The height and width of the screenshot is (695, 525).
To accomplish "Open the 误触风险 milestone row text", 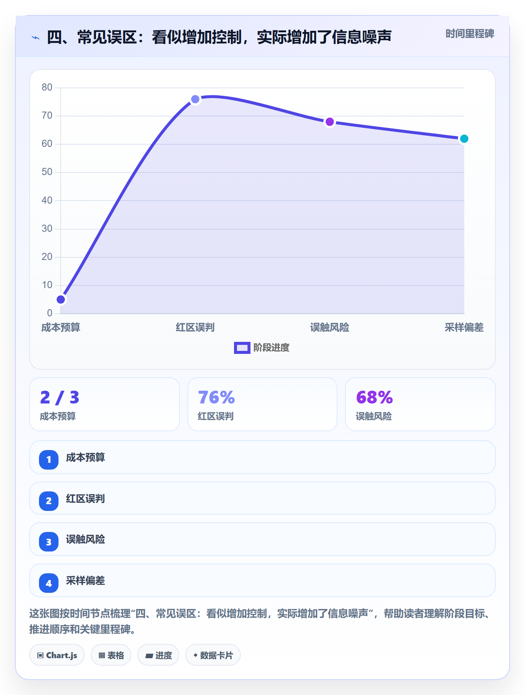I will 85,539.
